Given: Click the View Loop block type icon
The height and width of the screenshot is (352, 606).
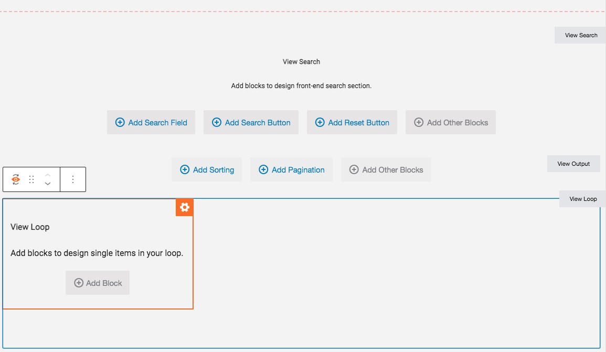Looking at the screenshot, I should point(15,179).
